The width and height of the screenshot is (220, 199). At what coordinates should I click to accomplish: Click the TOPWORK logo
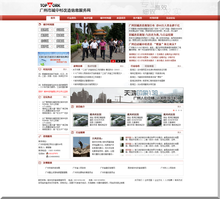[50, 5]
